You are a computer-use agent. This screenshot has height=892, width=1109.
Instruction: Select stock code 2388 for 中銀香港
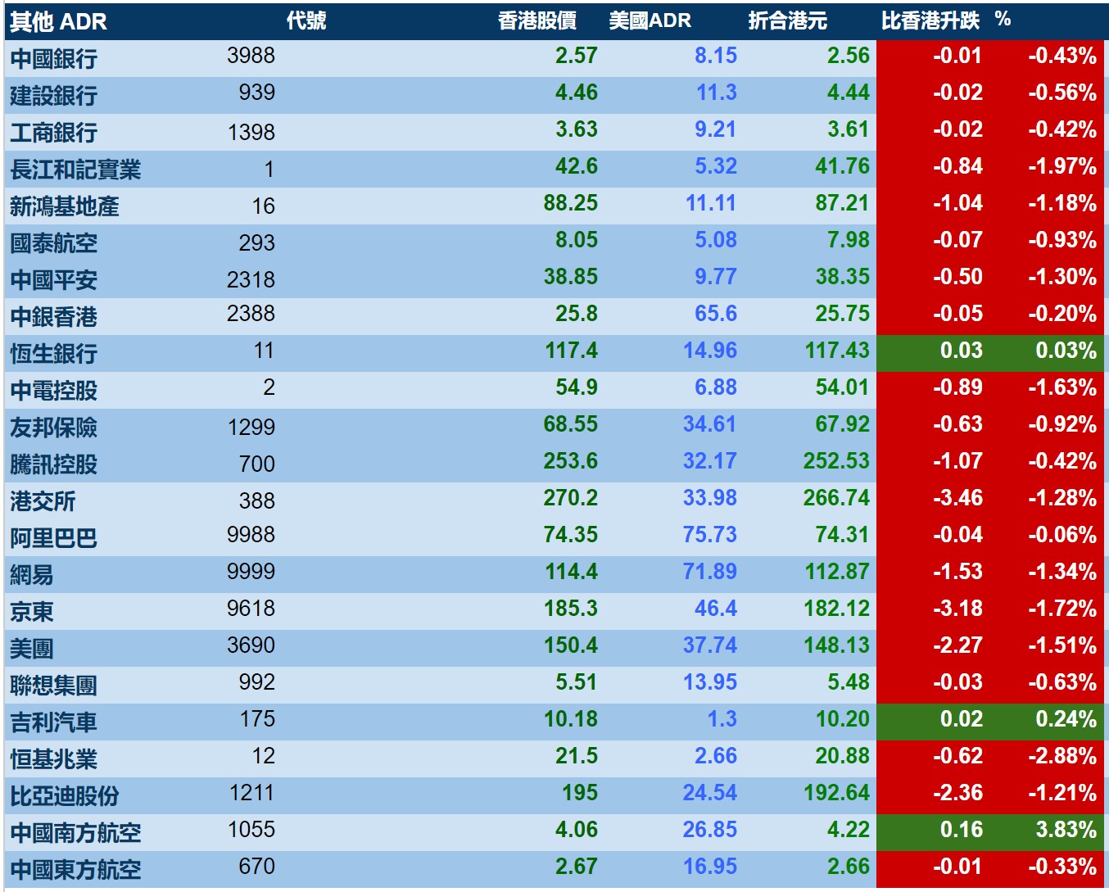click(251, 314)
